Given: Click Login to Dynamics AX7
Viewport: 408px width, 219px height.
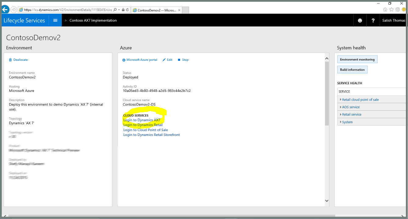Looking at the screenshot, I should 142,120.
